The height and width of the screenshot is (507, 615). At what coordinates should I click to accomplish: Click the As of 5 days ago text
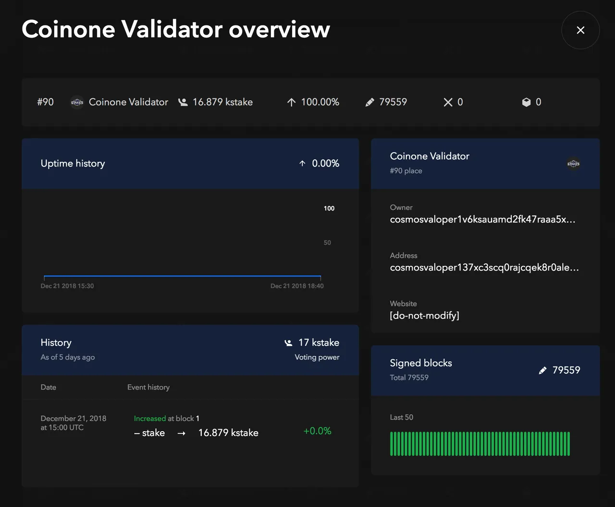tap(68, 357)
